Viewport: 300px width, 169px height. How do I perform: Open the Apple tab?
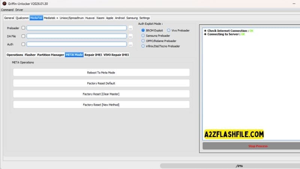click(109, 18)
